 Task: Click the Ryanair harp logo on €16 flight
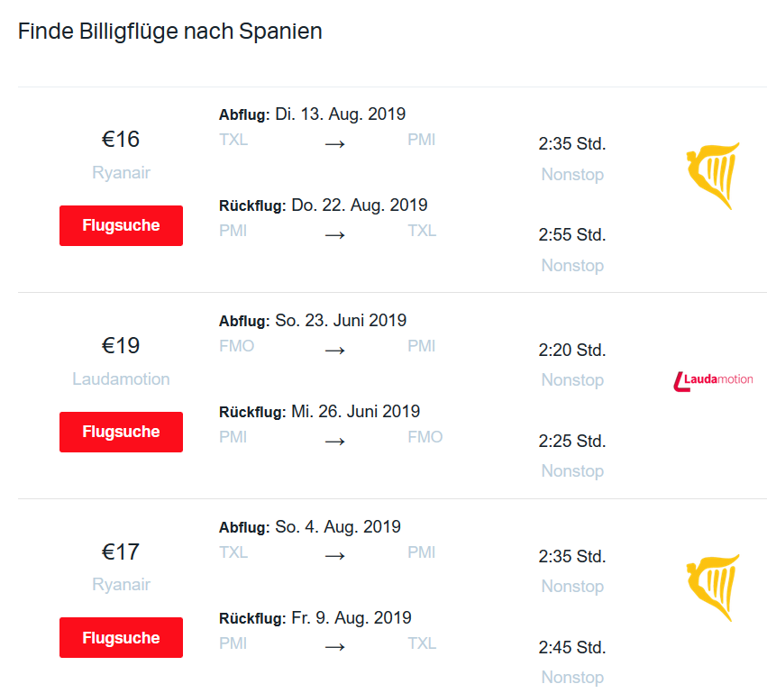(713, 175)
